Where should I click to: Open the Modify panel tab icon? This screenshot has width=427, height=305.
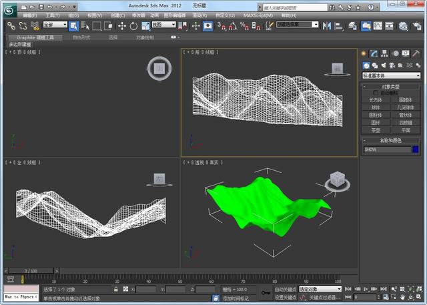(374, 53)
